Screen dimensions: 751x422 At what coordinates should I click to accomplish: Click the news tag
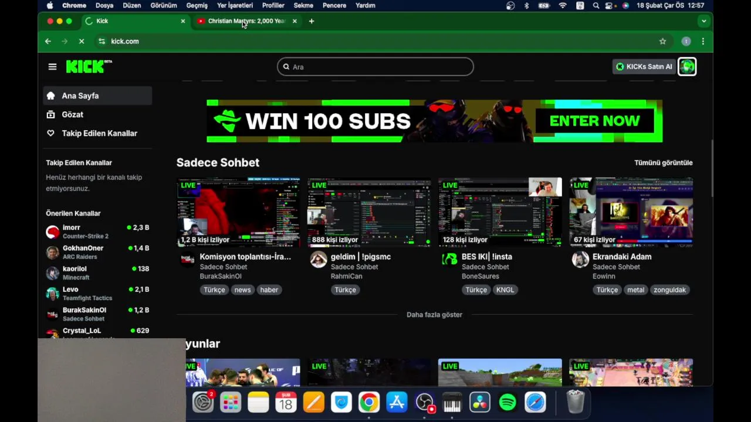coord(242,290)
